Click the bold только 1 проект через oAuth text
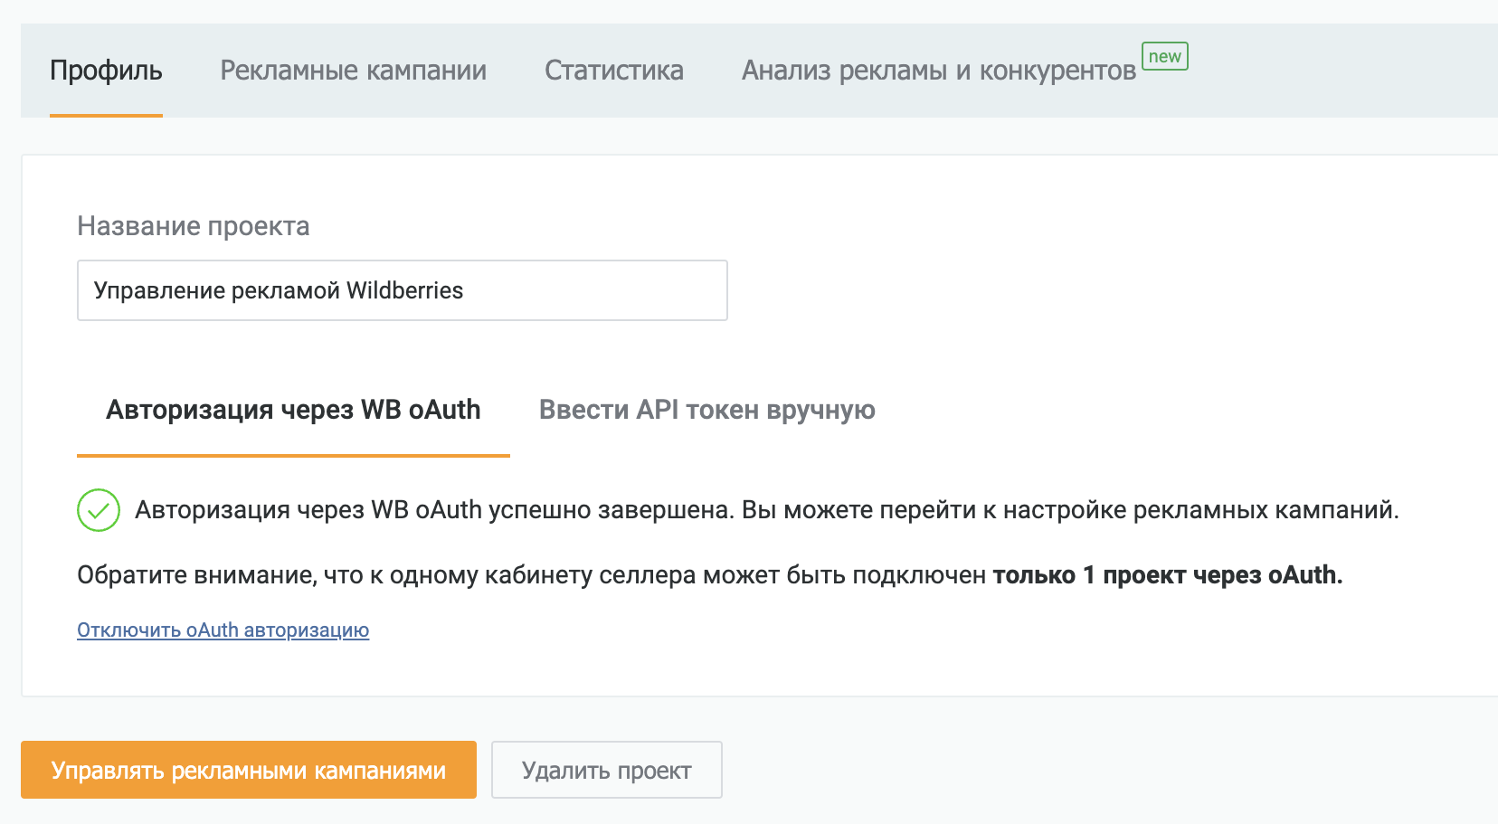The image size is (1498, 824). [x=1168, y=575]
